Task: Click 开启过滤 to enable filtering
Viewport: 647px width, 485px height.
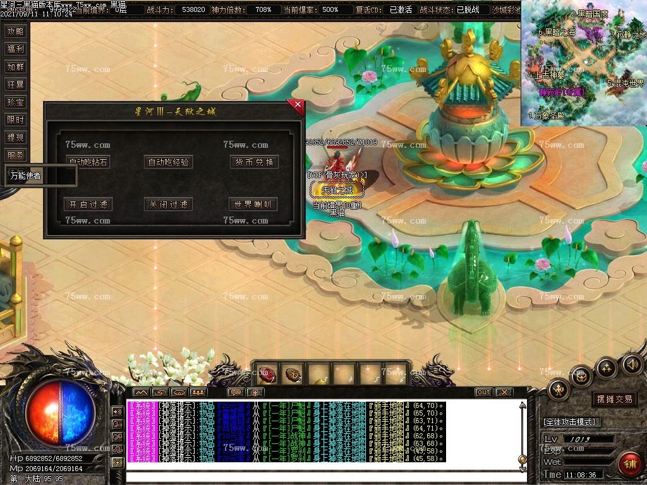Action: [x=88, y=205]
